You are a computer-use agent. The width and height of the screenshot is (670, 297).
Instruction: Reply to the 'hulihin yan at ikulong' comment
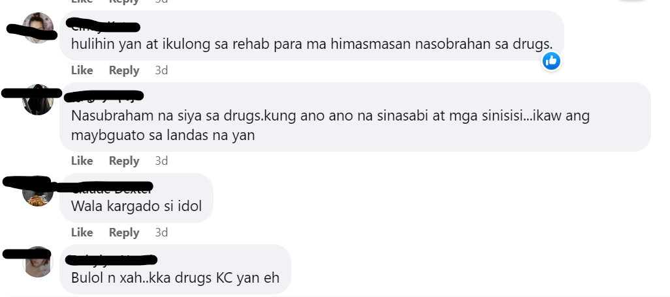124,70
